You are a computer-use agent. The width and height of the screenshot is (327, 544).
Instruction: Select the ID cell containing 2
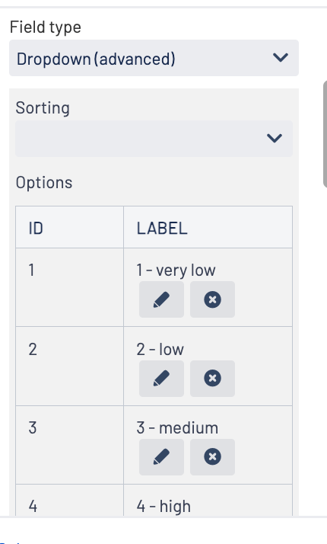tap(70, 366)
